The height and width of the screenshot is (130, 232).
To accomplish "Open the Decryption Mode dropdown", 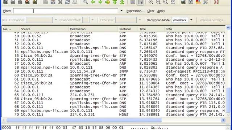I will pyautogui.click(x=191, y=20).
